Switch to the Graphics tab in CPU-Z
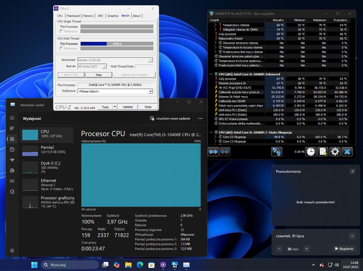Viewport: 363px width, 271px height. coord(113,16)
